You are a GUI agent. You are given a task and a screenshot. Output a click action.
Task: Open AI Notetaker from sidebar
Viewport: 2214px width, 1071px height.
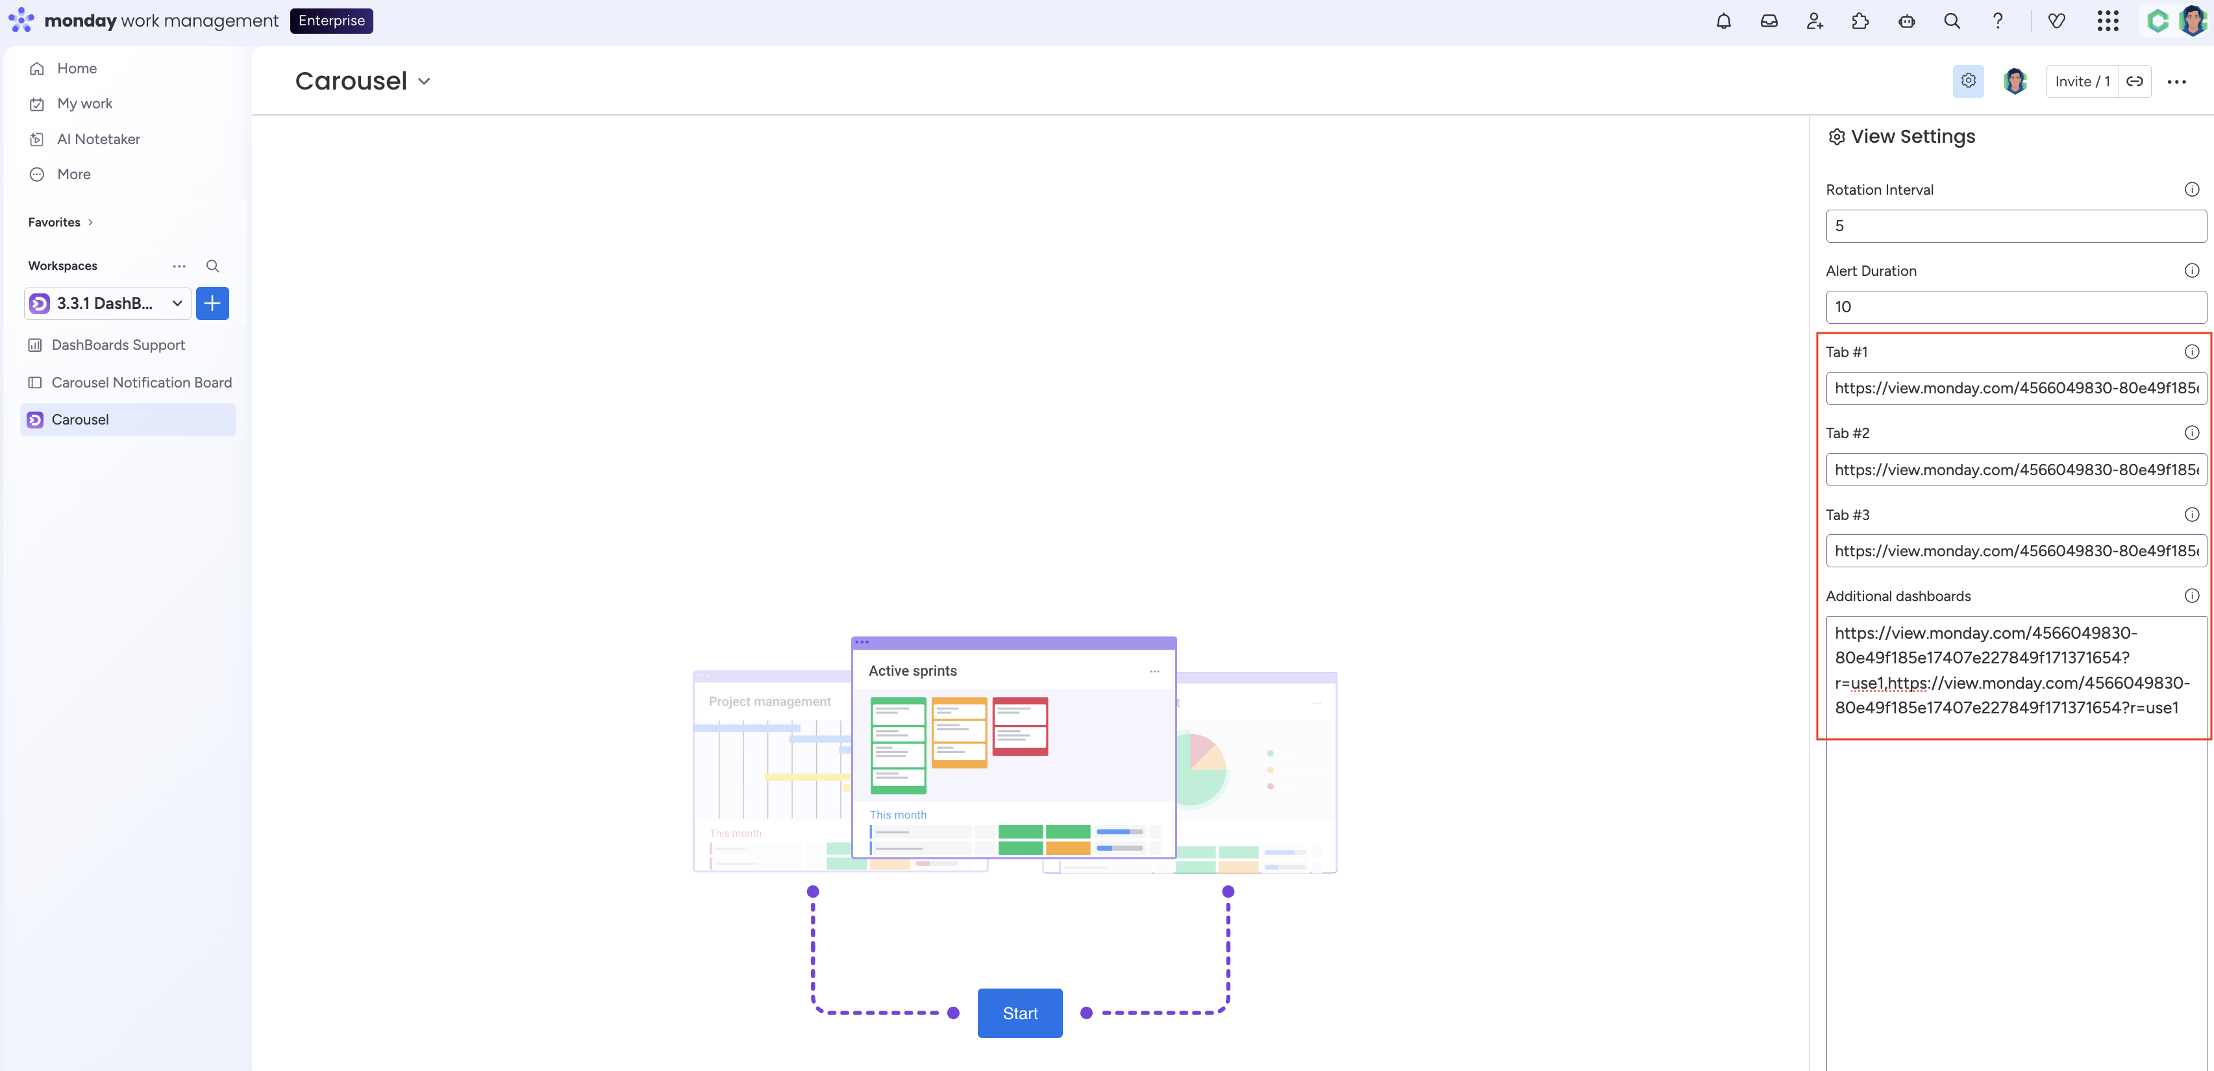(98, 140)
